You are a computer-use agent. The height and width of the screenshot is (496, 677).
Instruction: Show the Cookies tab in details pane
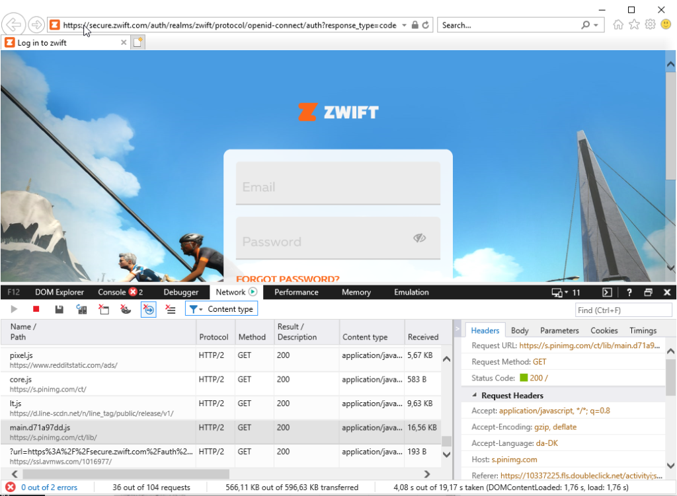[604, 330]
